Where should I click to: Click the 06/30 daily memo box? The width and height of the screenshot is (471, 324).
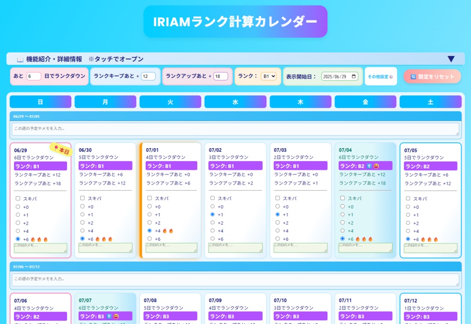105,248
